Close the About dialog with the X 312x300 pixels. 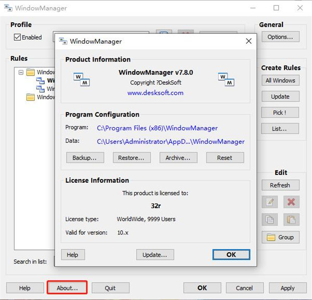249,41
